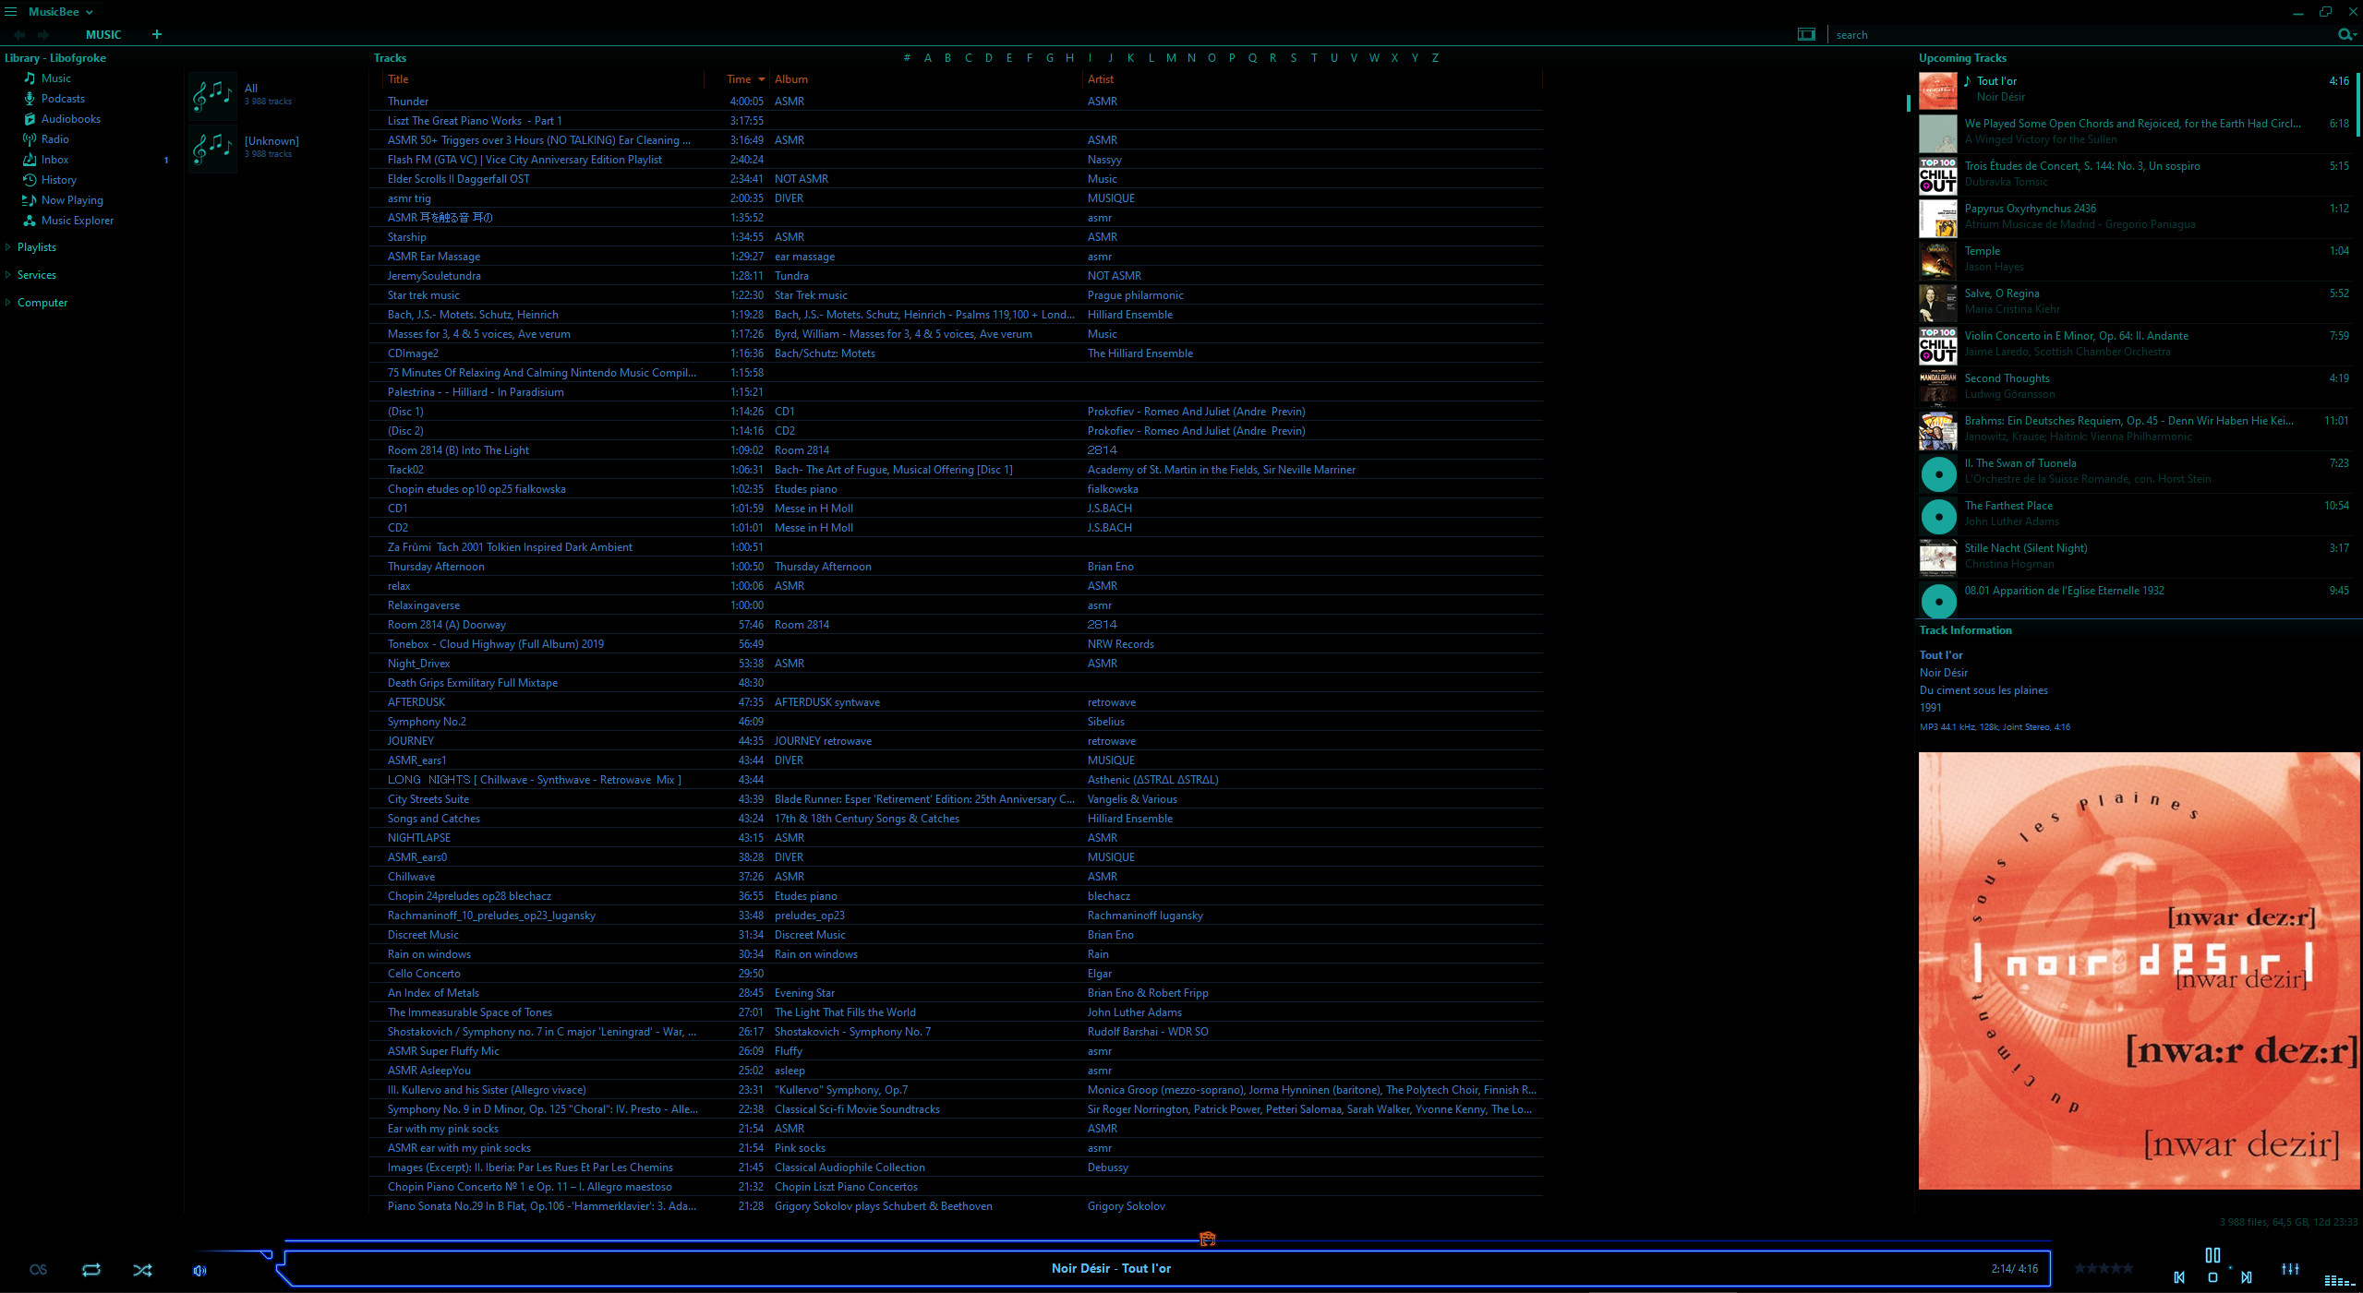Open the equalizer settings icon
Screen dimensions: 2363x1293
[x=2290, y=1269]
